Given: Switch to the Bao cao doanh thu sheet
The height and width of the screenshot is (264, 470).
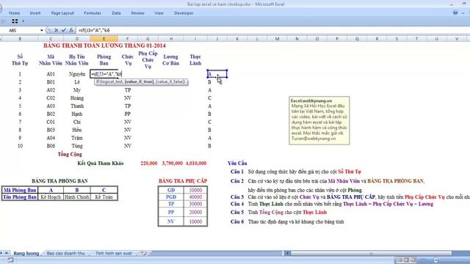Looking at the screenshot, I should (x=65, y=253).
